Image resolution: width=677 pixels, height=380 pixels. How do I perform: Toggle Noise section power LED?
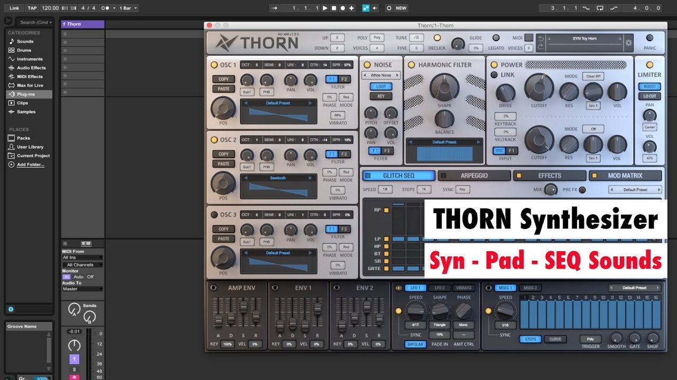click(367, 65)
